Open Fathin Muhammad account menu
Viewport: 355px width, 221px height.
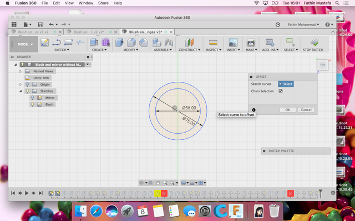click(x=303, y=24)
